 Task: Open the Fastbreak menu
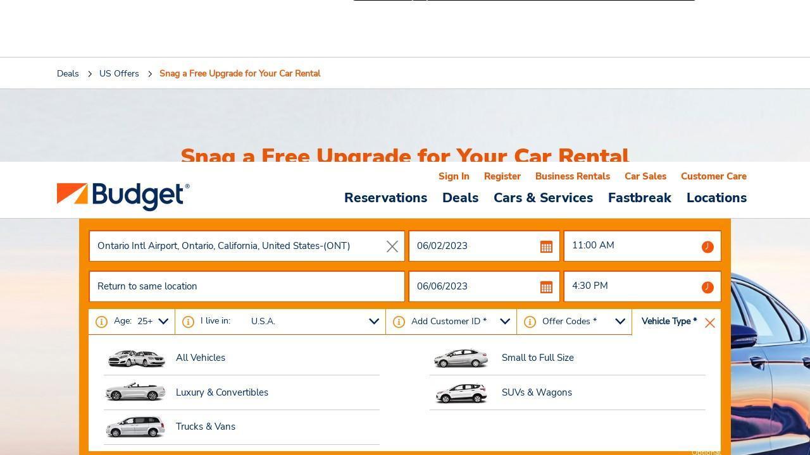[639, 198]
